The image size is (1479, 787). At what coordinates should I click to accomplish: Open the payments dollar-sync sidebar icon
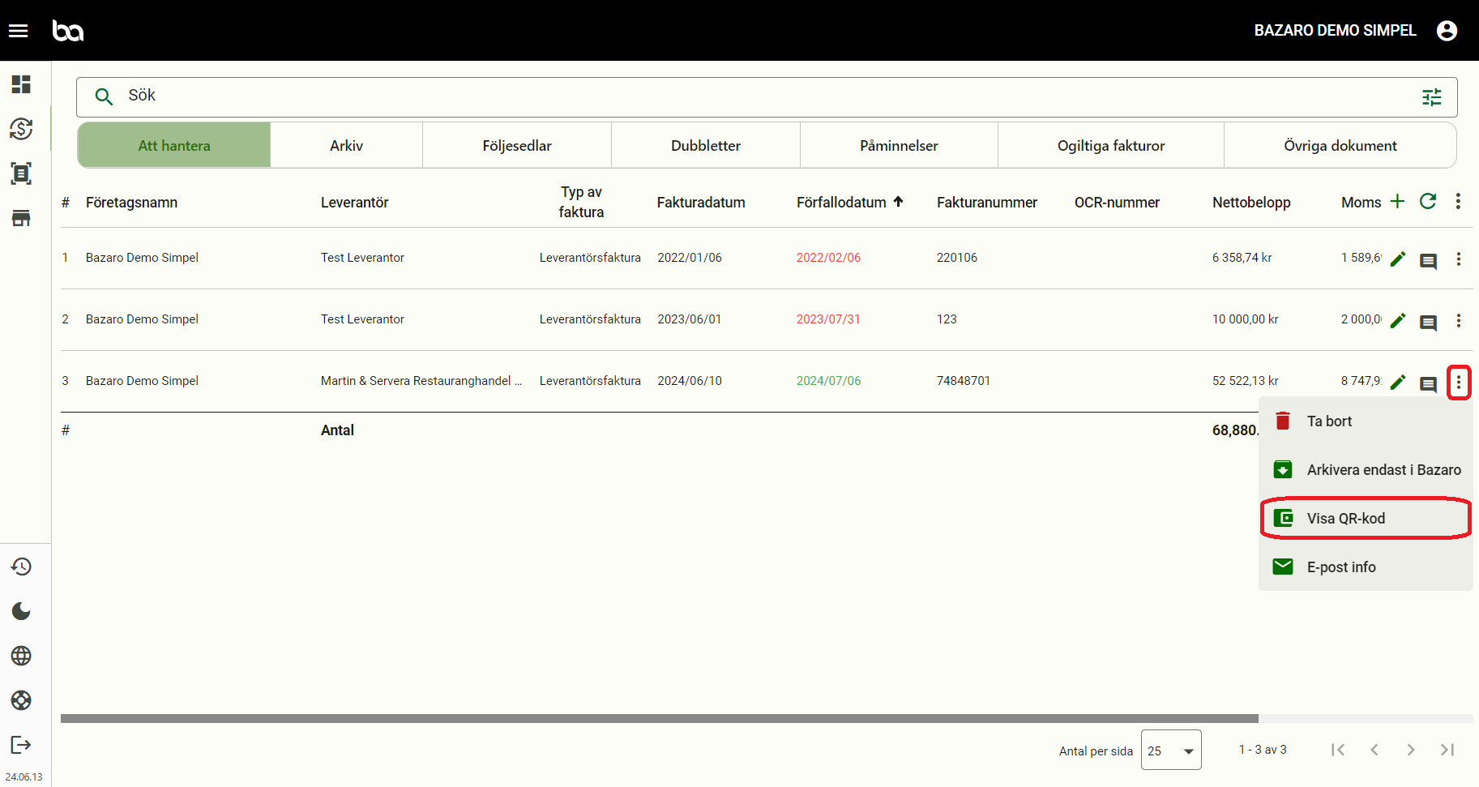point(21,129)
